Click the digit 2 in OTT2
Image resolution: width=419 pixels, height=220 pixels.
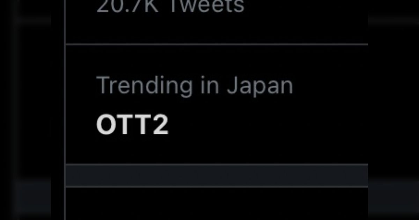[x=160, y=125]
